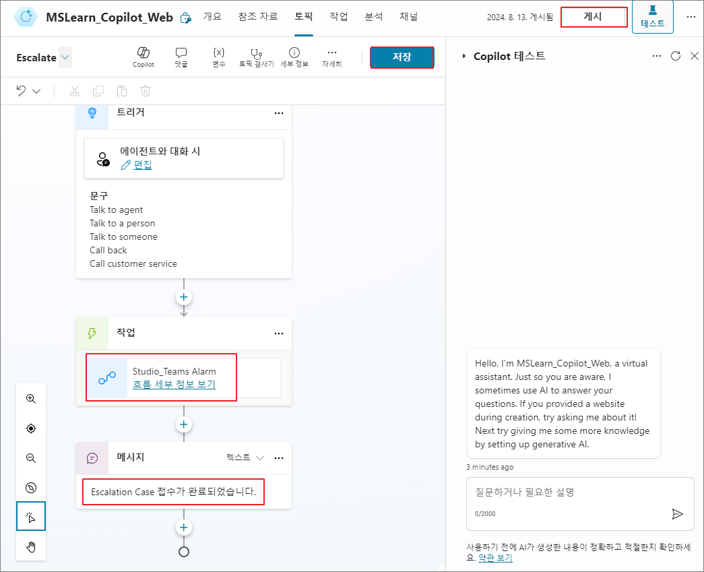704x572 pixels.
Task: Click the copy icon in edit bar
Action: coord(98,91)
